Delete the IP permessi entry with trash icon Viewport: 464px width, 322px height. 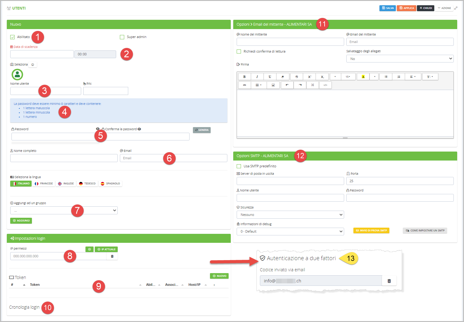tap(112, 256)
